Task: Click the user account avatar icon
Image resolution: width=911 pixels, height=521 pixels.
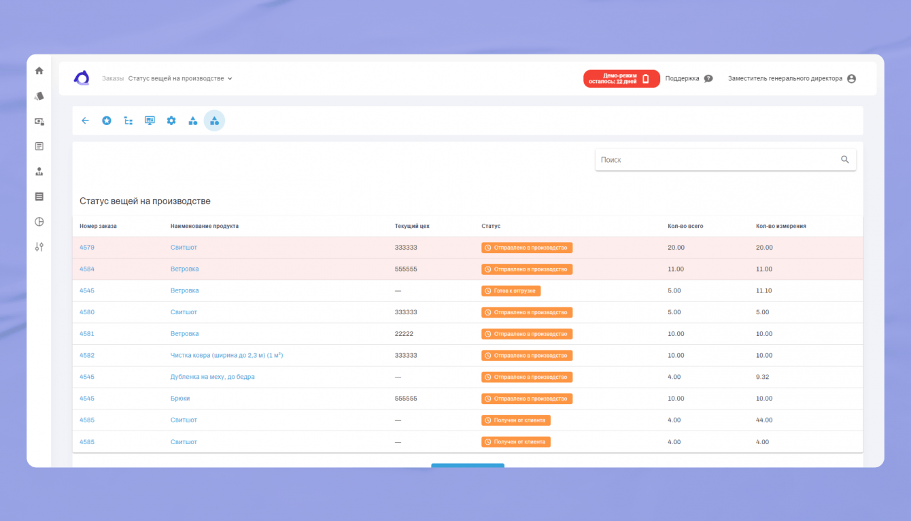Action: tap(851, 78)
